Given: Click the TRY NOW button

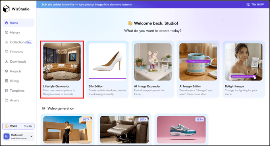Looking at the screenshot, I should (255, 4).
